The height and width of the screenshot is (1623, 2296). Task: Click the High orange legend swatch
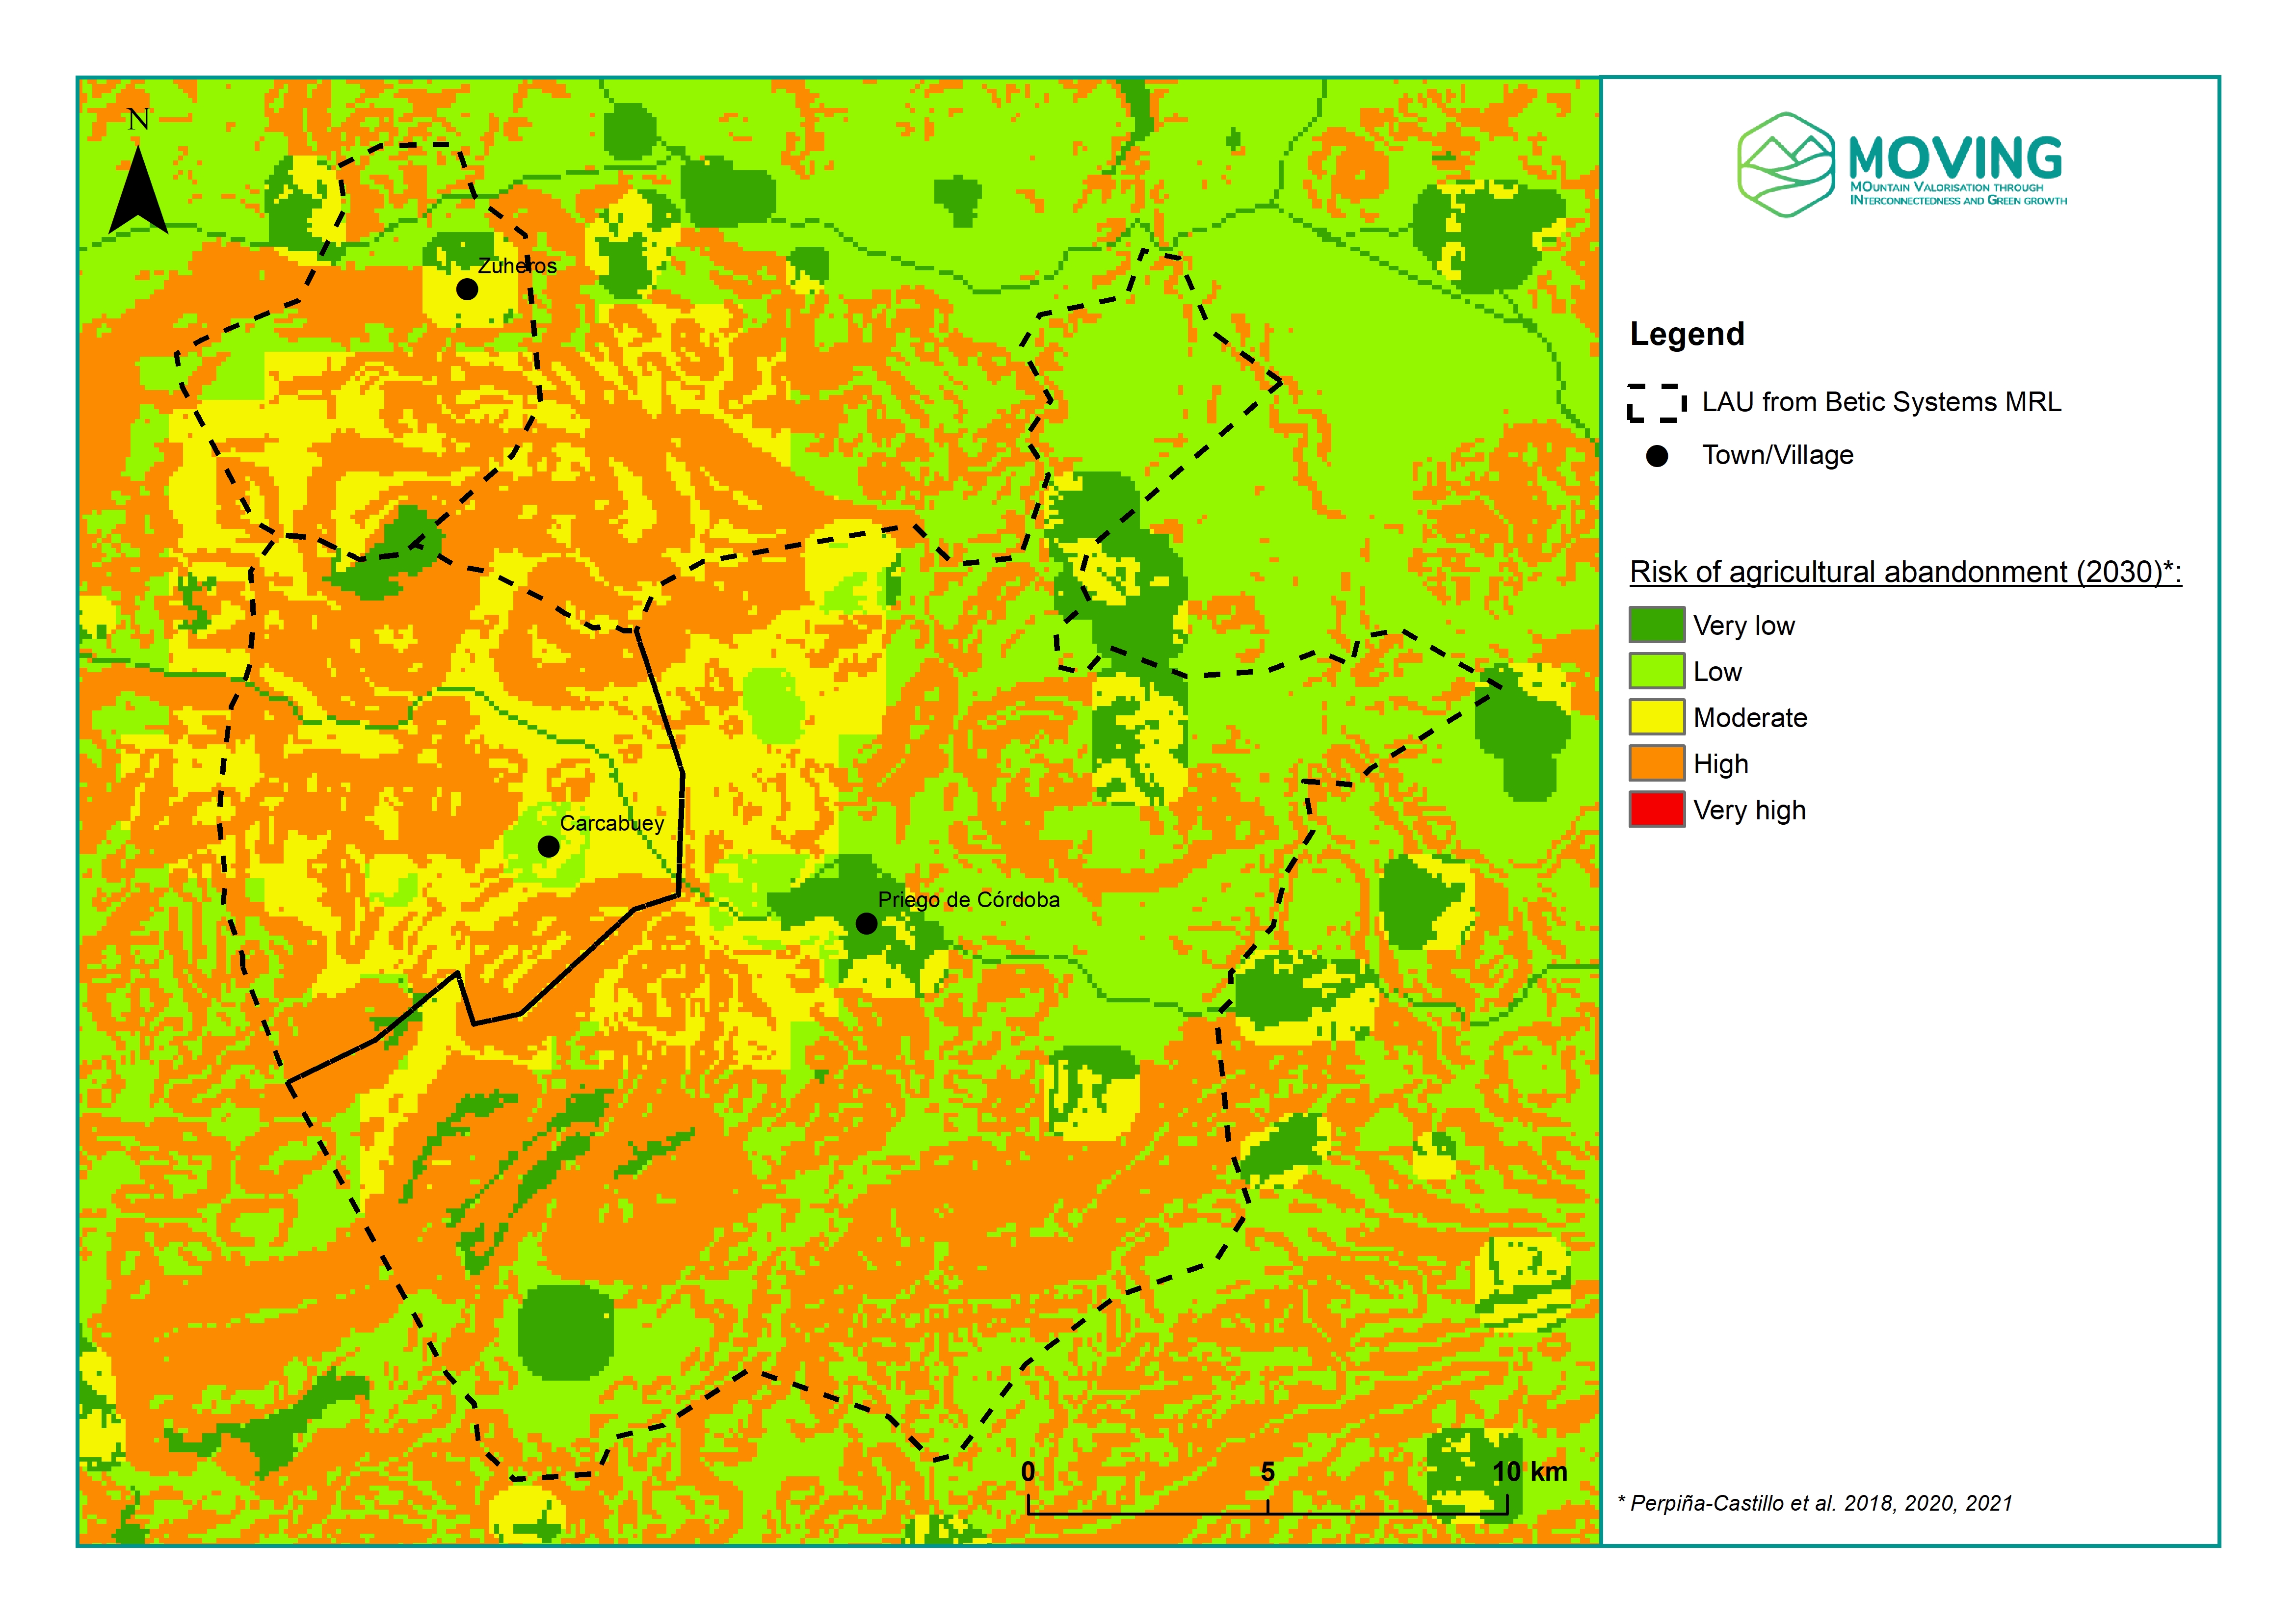pos(1657,763)
